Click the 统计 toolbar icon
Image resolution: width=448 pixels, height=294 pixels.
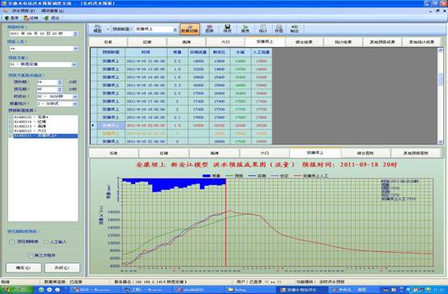point(262,29)
